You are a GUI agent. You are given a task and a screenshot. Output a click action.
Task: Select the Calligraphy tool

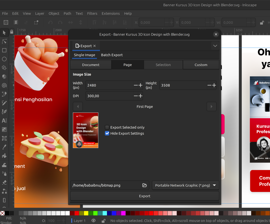4,112
